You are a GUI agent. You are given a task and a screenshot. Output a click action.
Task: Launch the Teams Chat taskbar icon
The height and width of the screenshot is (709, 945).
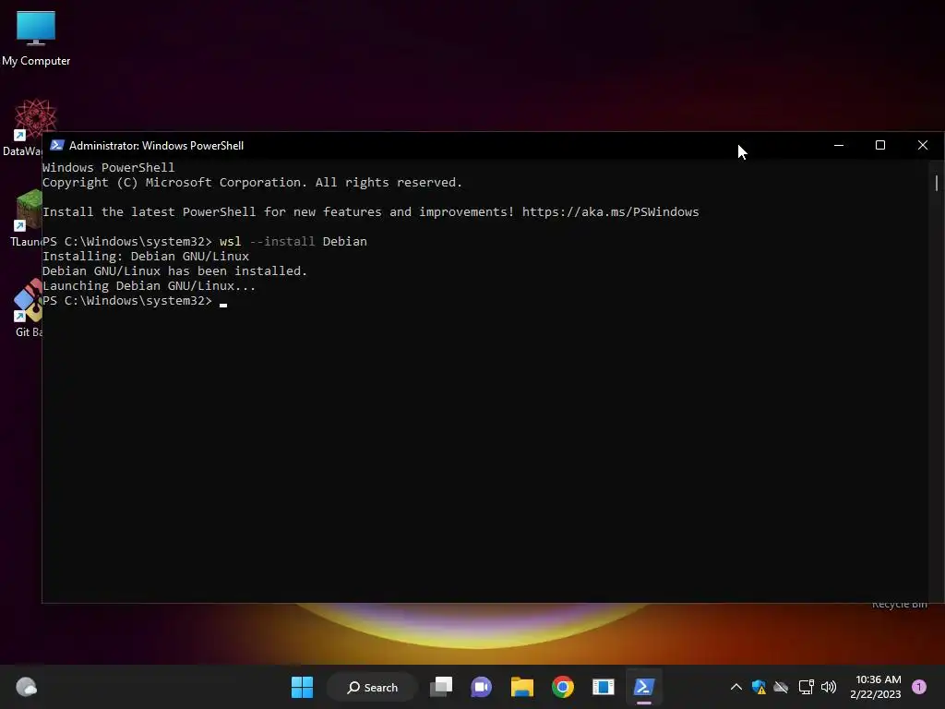click(481, 687)
